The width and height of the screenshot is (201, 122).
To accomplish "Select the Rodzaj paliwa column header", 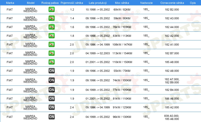I will coord(50,3).
